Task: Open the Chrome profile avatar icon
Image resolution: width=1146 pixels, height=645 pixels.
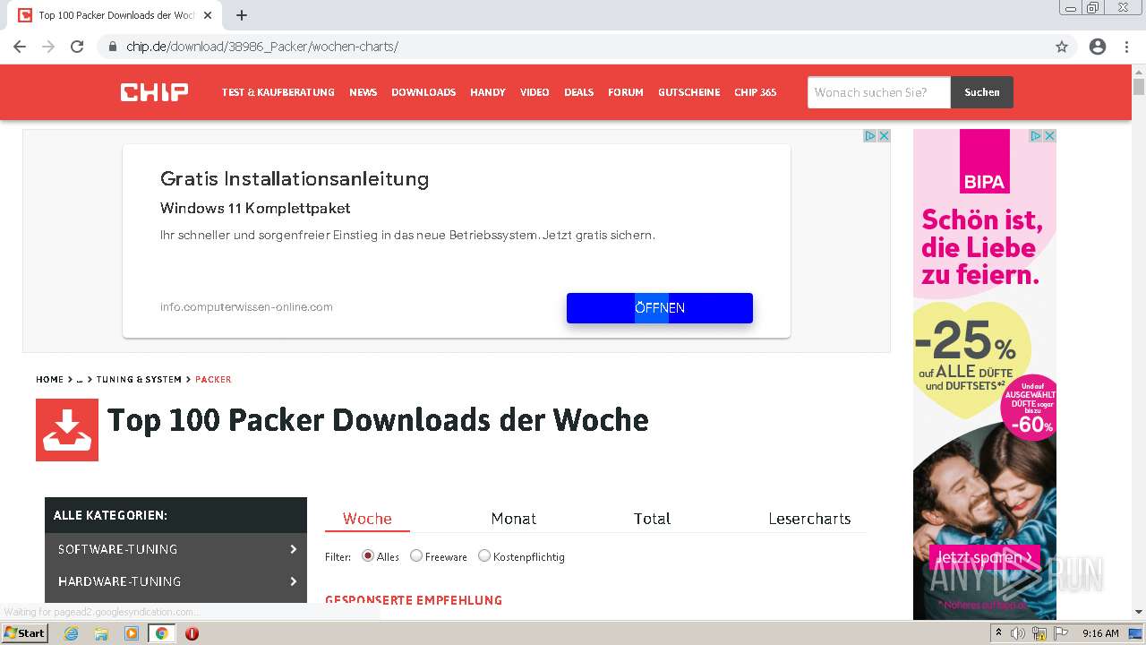Action: (x=1098, y=47)
